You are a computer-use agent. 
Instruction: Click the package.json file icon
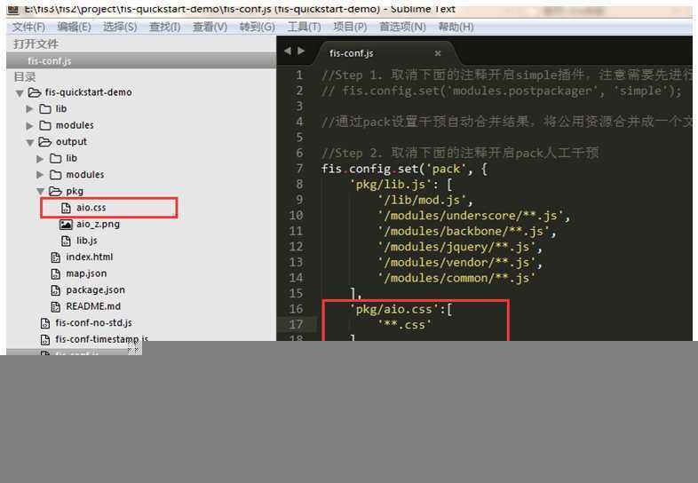[56, 290]
